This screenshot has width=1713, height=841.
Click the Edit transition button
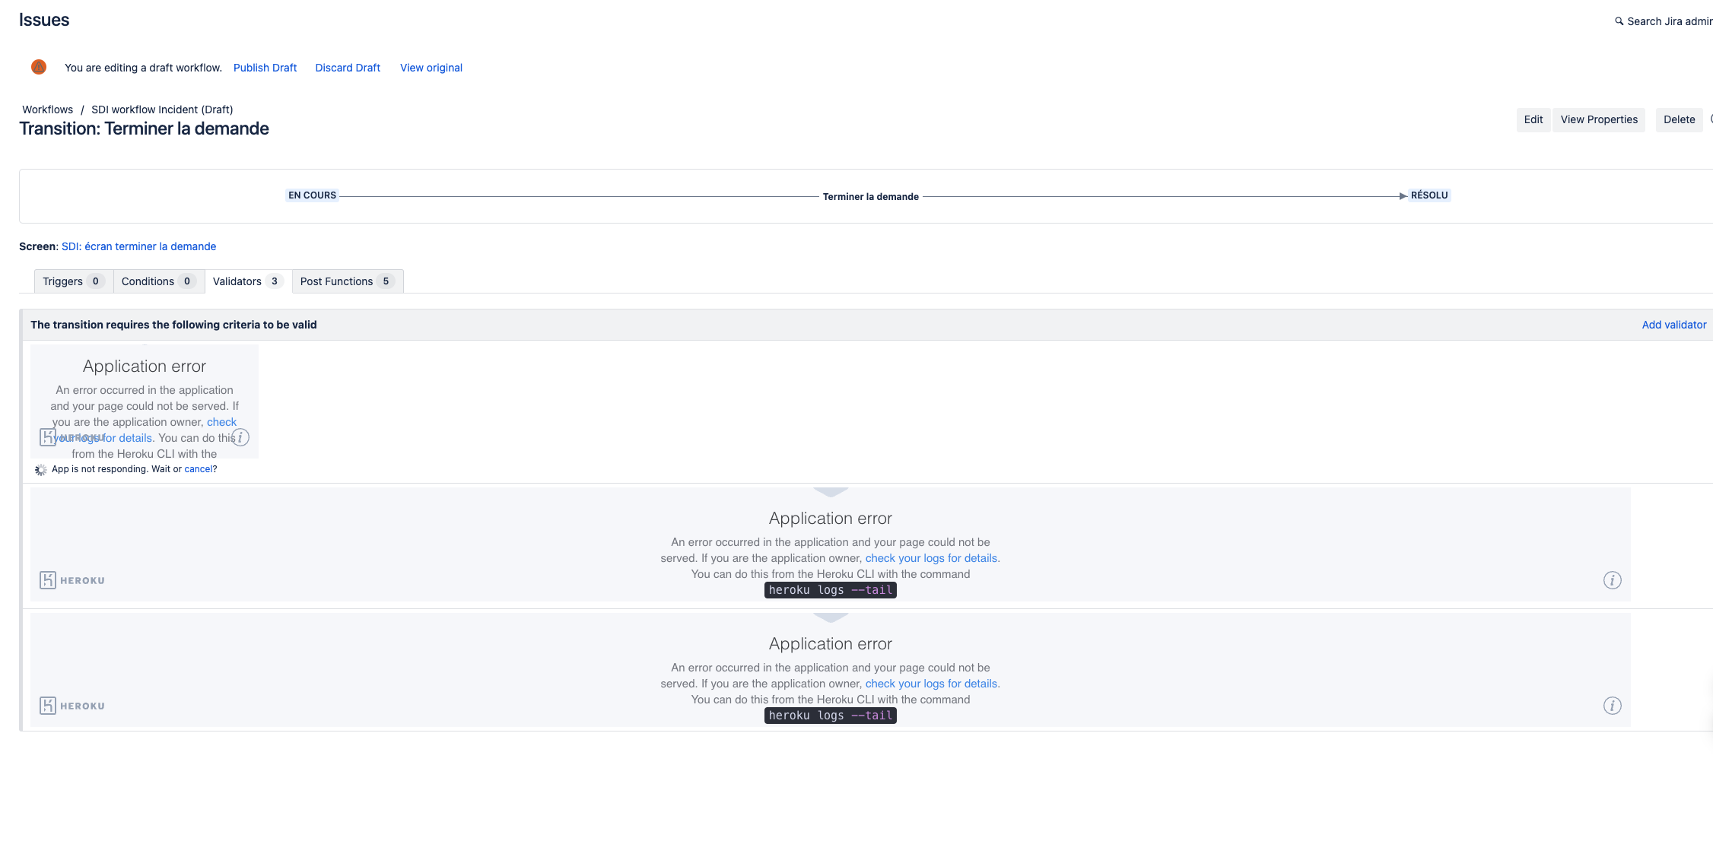coord(1533,119)
